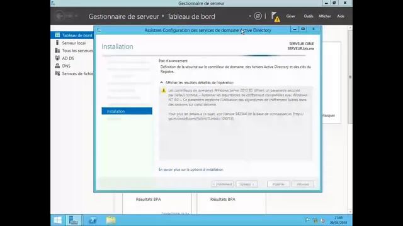Click the installation progress bar in the wizard
Image resolution: width=403 pixels, height=226 pixels.
204,55
